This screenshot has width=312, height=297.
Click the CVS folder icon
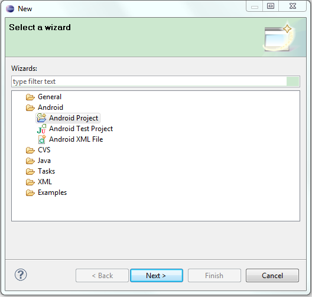pos(30,150)
